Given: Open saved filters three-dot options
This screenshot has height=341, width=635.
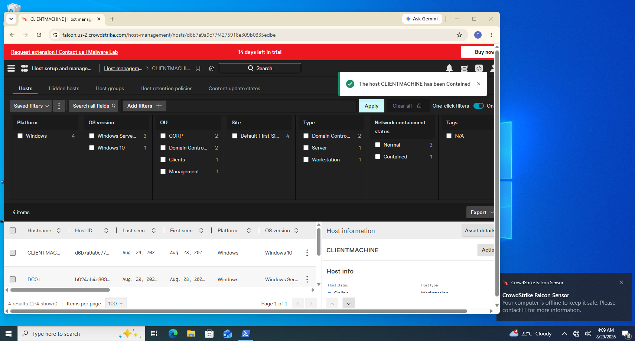Looking at the screenshot, I should point(59,106).
